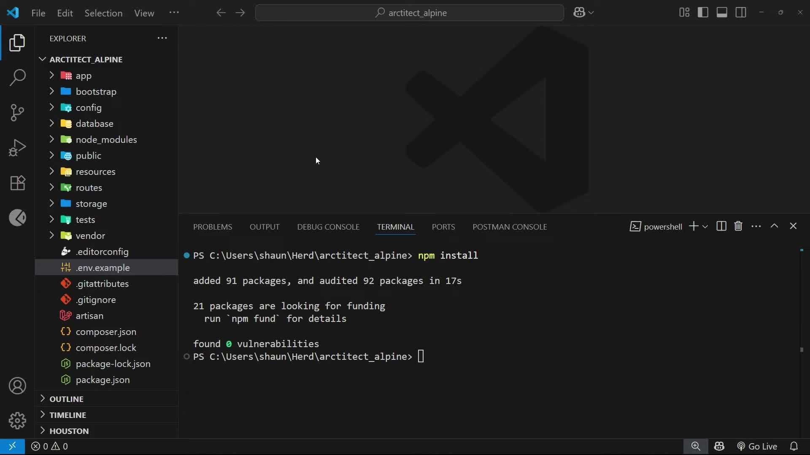Open the package.json file

click(103, 380)
